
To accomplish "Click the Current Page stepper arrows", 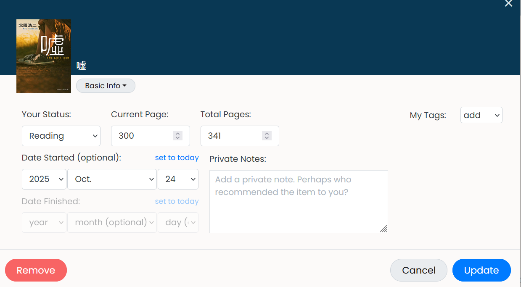I will [x=177, y=136].
